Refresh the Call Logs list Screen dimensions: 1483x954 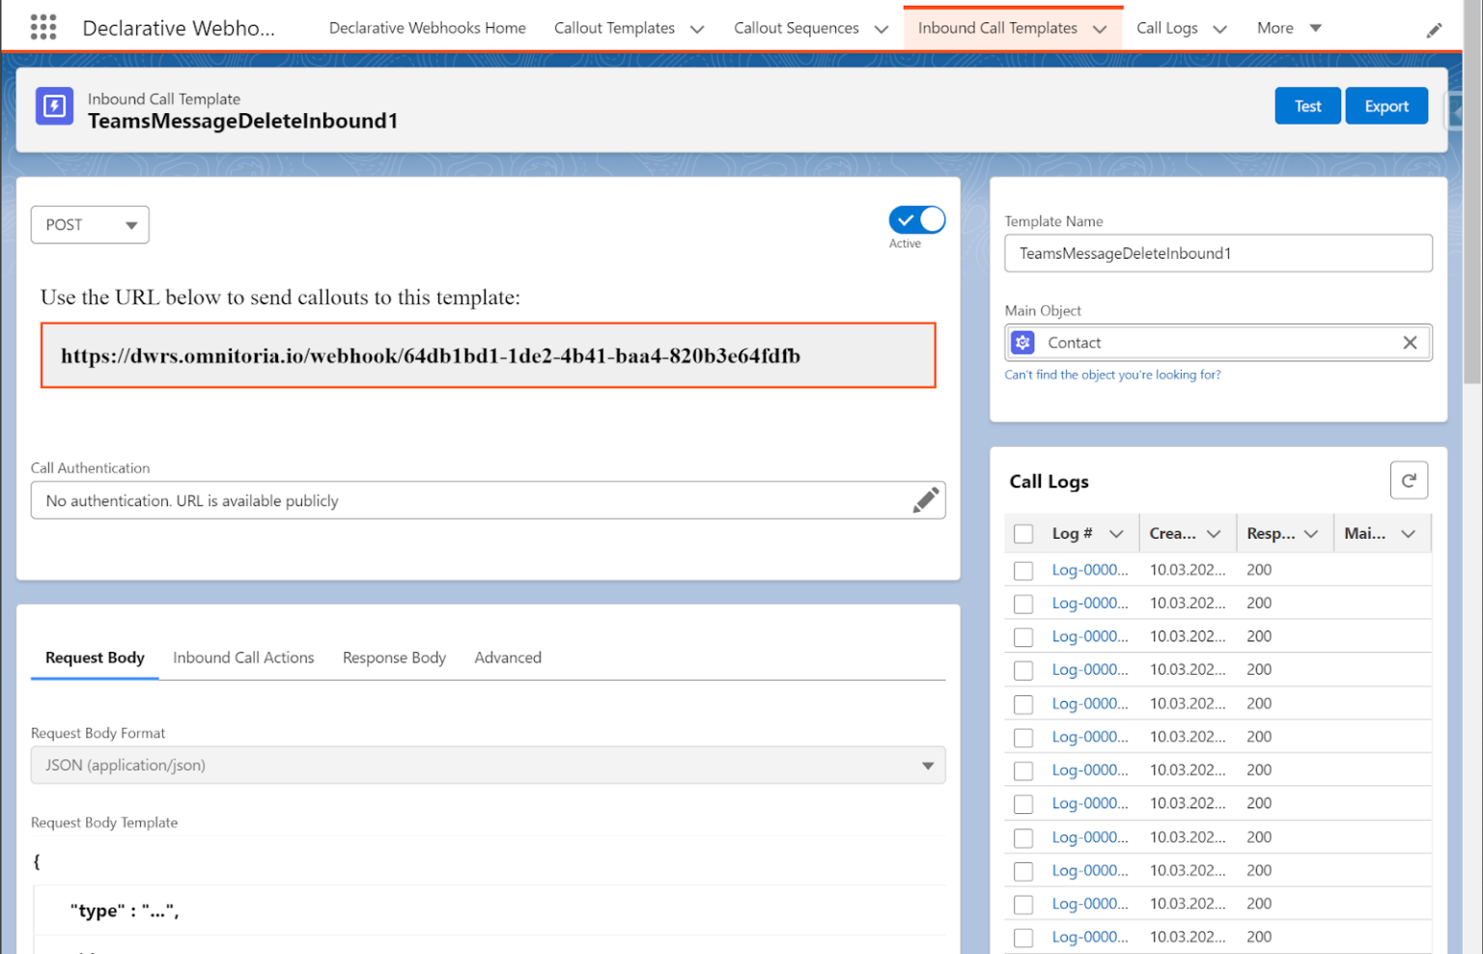1409,480
